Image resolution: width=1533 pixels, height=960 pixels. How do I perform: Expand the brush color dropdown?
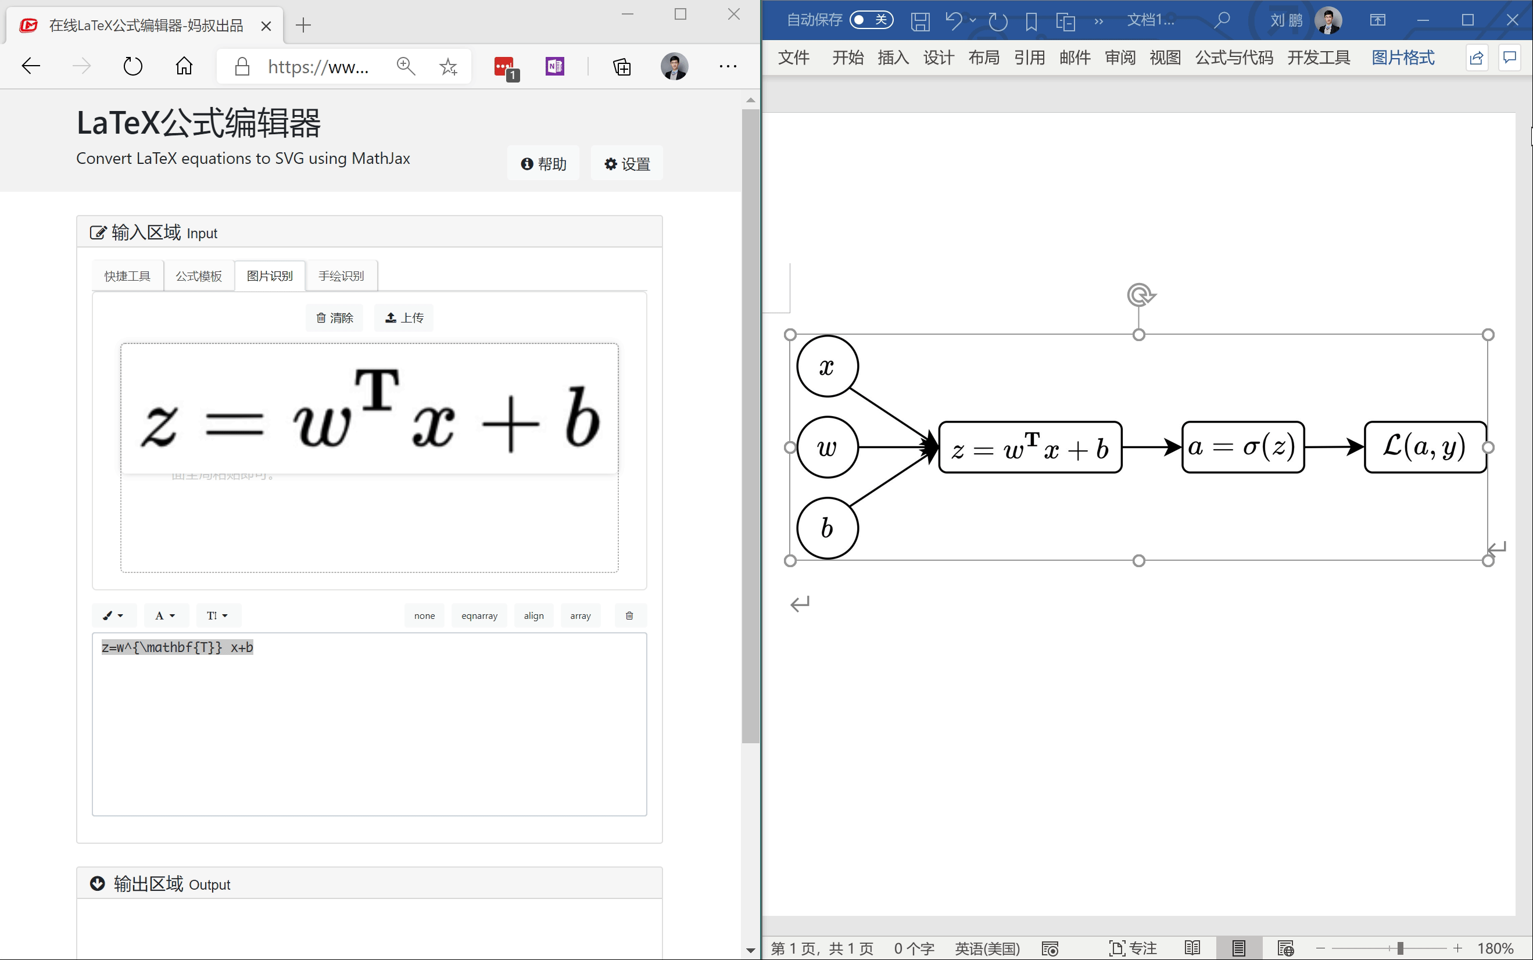(114, 615)
